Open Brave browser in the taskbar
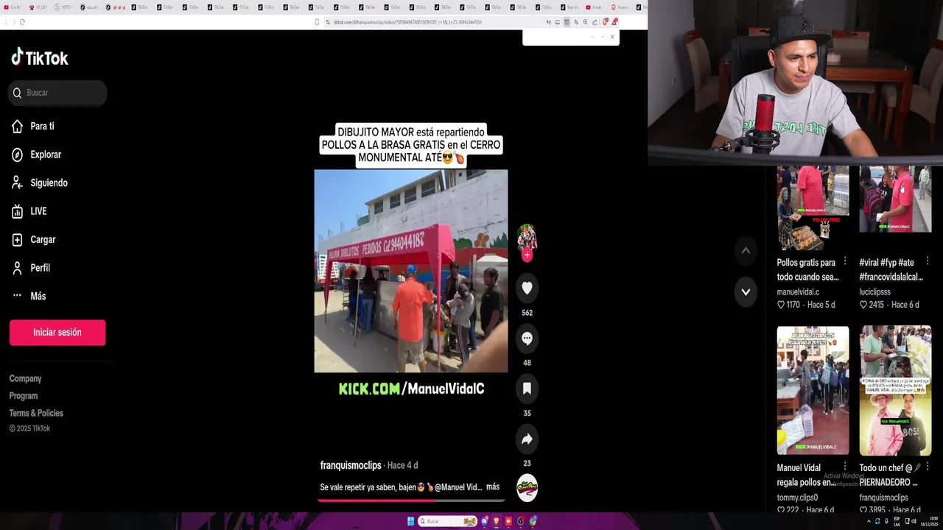This screenshot has height=530, width=943. pyautogui.click(x=496, y=521)
